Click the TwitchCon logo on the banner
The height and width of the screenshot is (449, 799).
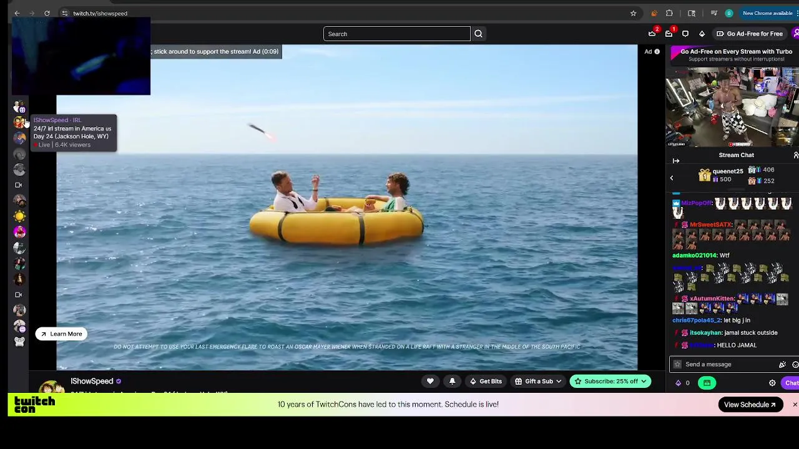click(34, 405)
